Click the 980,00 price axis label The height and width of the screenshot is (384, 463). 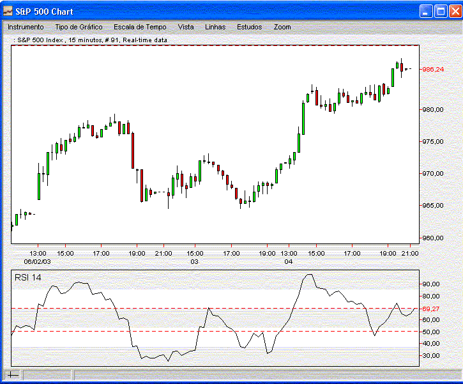click(x=433, y=110)
